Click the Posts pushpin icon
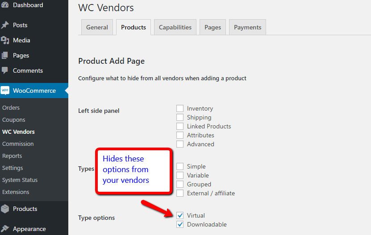Screen dimensions: 371x235 (5, 25)
